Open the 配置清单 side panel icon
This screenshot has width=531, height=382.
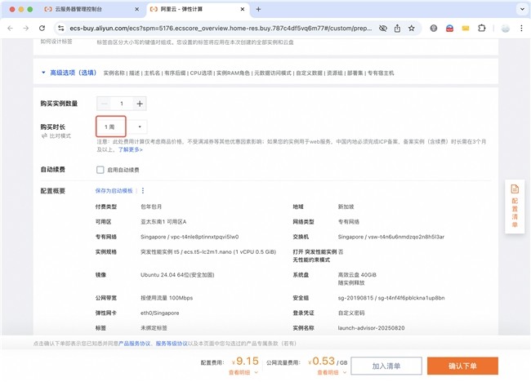514,206
